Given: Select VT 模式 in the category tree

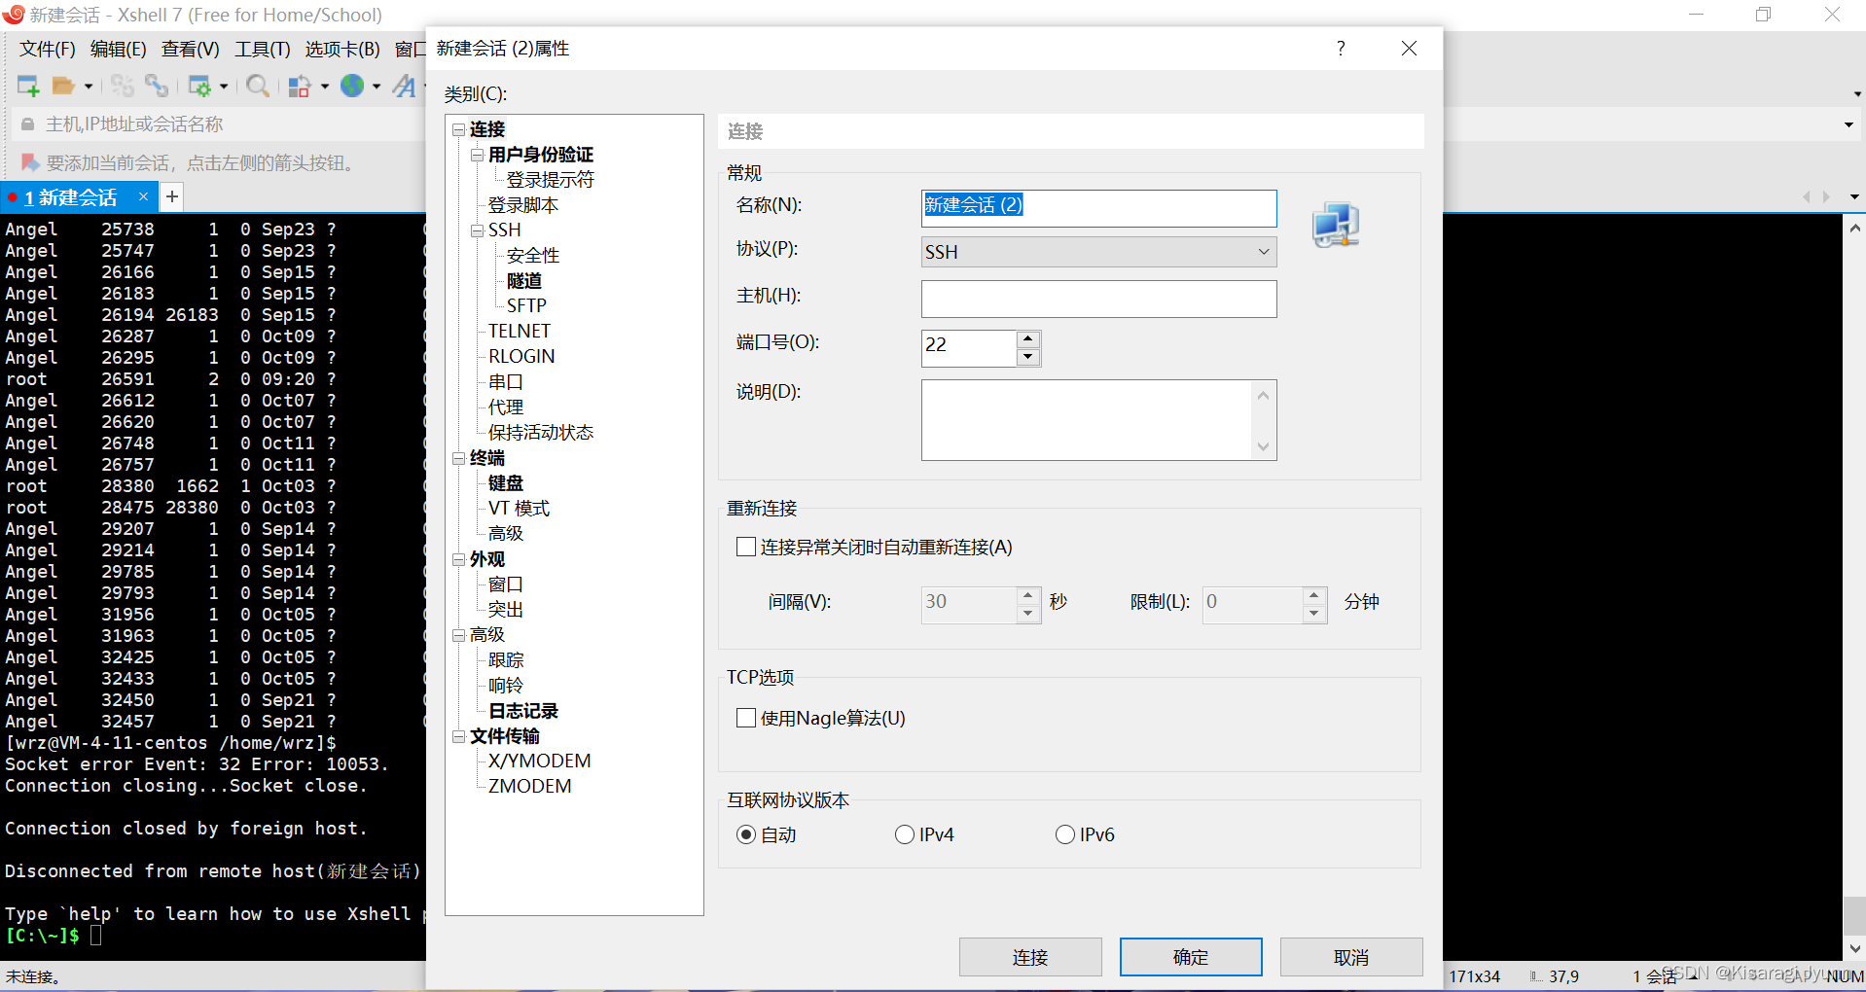Looking at the screenshot, I should (x=519, y=509).
